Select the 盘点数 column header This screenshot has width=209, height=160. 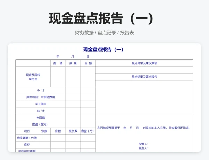(73, 131)
